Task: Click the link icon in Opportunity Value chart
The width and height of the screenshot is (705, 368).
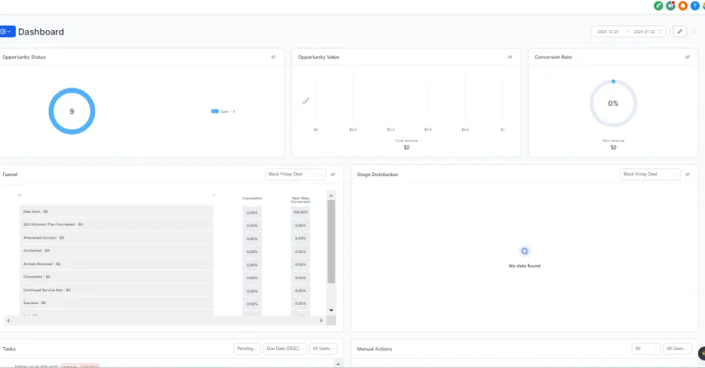Action: [x=306, y=101]
